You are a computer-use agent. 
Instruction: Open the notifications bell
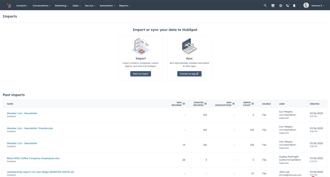click(294, 6)
